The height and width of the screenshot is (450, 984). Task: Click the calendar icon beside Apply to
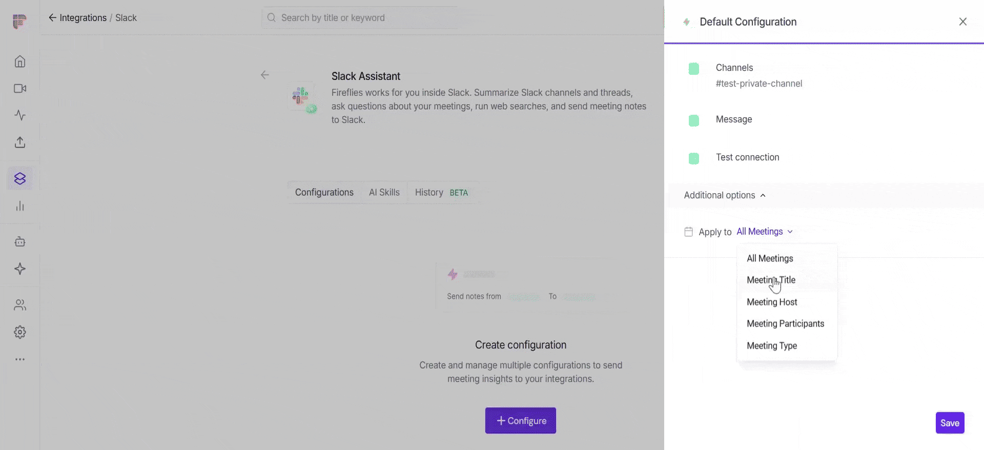coord(689,232)
